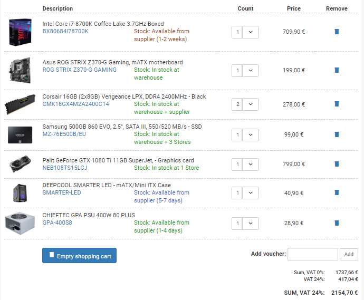
Task: Open product link CMK16GX4M2A2400C14
Action: 75,104
